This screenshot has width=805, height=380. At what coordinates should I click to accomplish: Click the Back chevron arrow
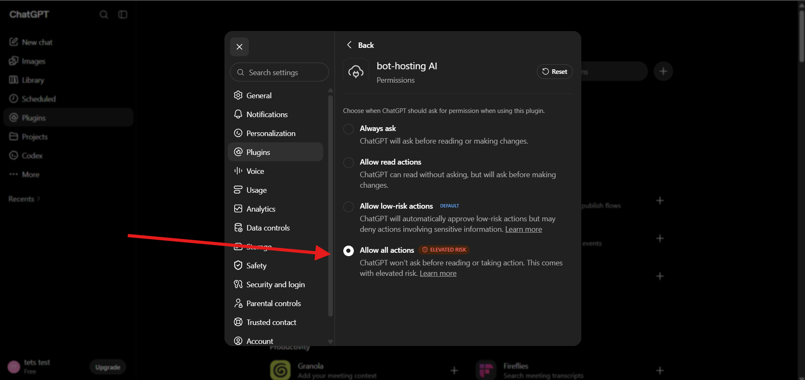tap(349, 45)
